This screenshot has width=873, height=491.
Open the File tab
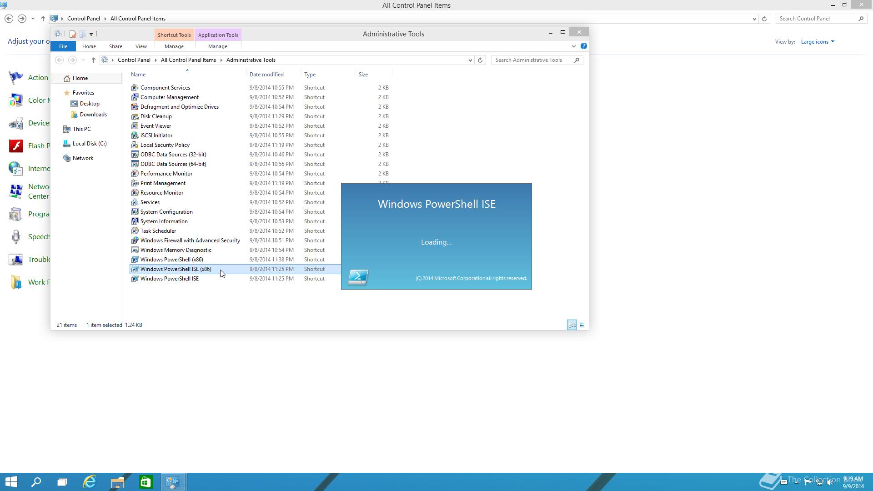(x=63, y=46)
